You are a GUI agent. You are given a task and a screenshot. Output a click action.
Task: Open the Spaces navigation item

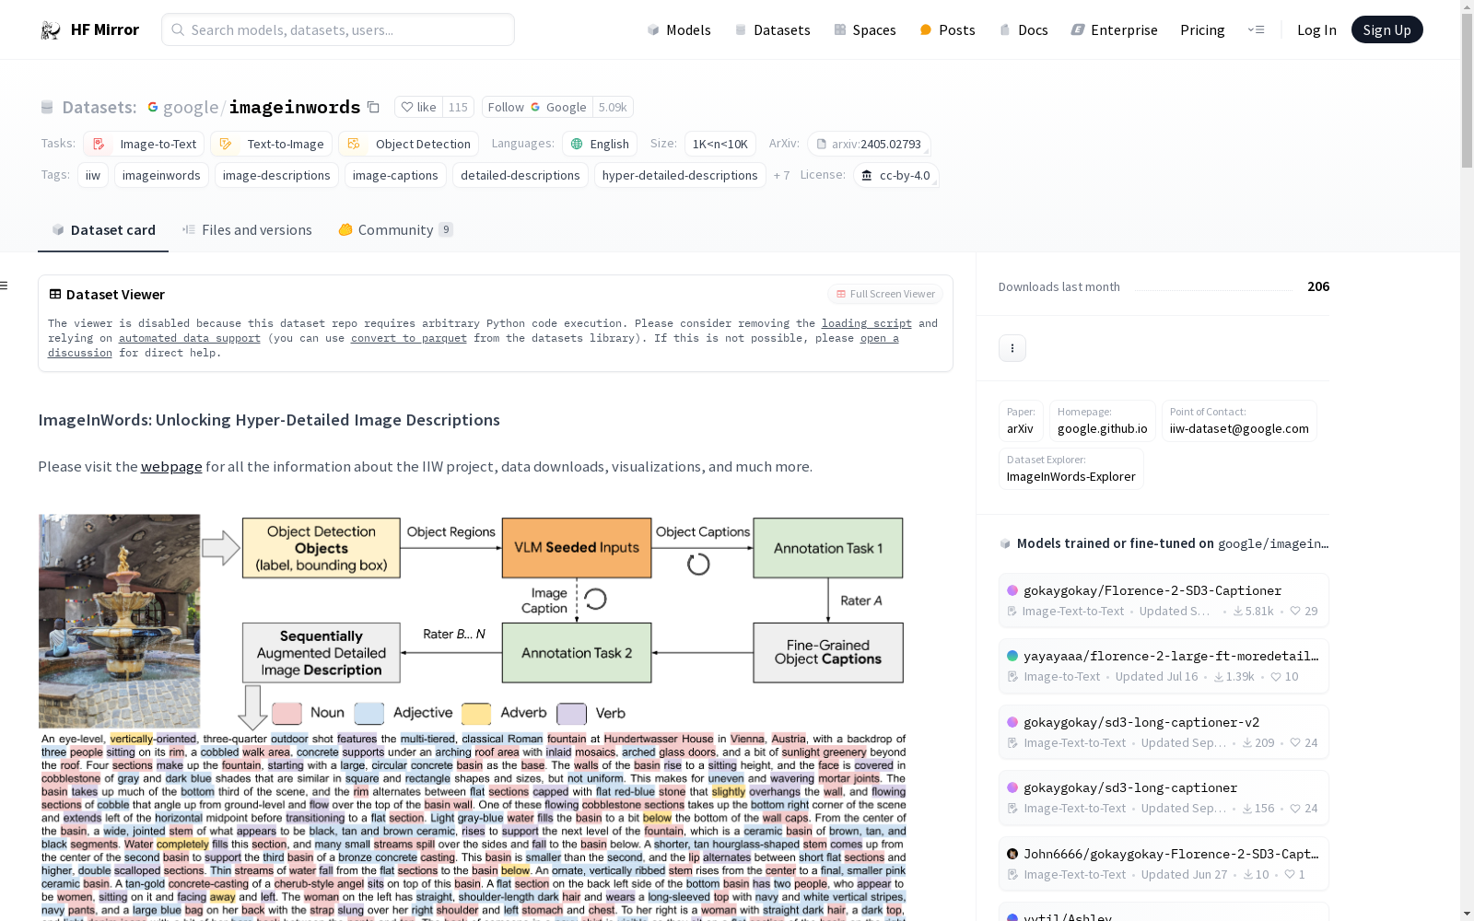865,29
